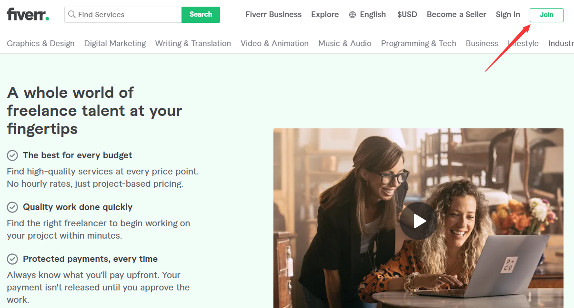Open the Music & Audio category
The width and height of the screenshot is (574, 308).
[344, 44]
